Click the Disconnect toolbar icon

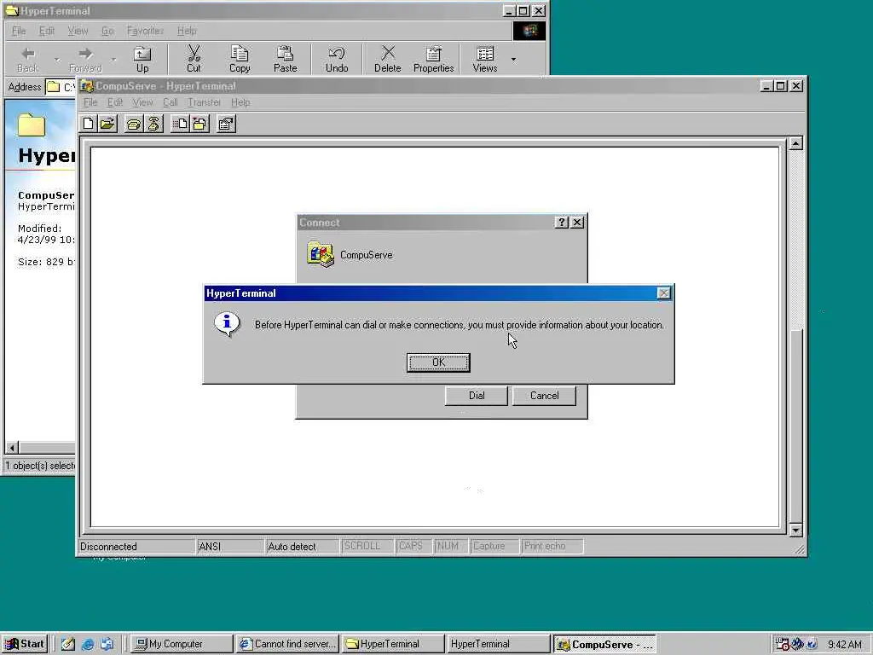pos(153,124)
